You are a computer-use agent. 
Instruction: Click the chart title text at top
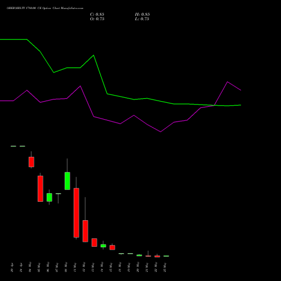pyautogui.click(x=45, y=8)
